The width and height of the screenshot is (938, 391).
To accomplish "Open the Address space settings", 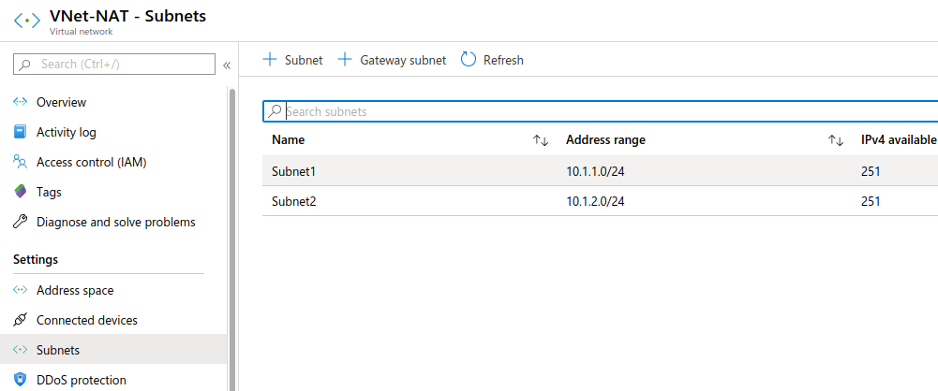I will coord(74,290).
